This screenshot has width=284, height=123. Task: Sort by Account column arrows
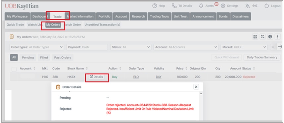(x=34, y=69)
